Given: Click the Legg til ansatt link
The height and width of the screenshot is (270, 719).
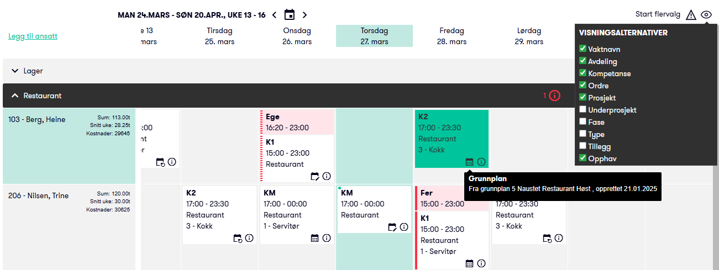Looking at the screenshot, I should click(x=33, y=36).
